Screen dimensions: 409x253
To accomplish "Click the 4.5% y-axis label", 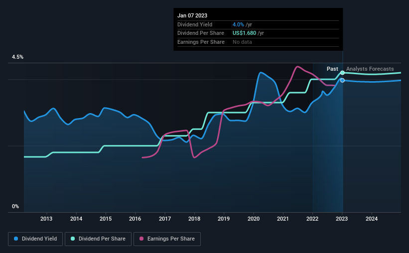I will (x=17, y=57).
